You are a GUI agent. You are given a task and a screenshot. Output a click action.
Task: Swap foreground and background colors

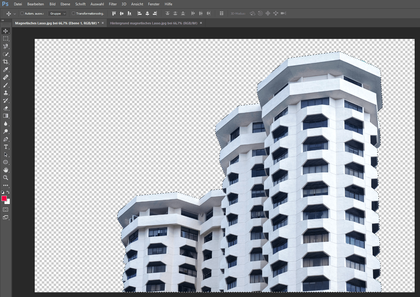(x=8, y=192)
